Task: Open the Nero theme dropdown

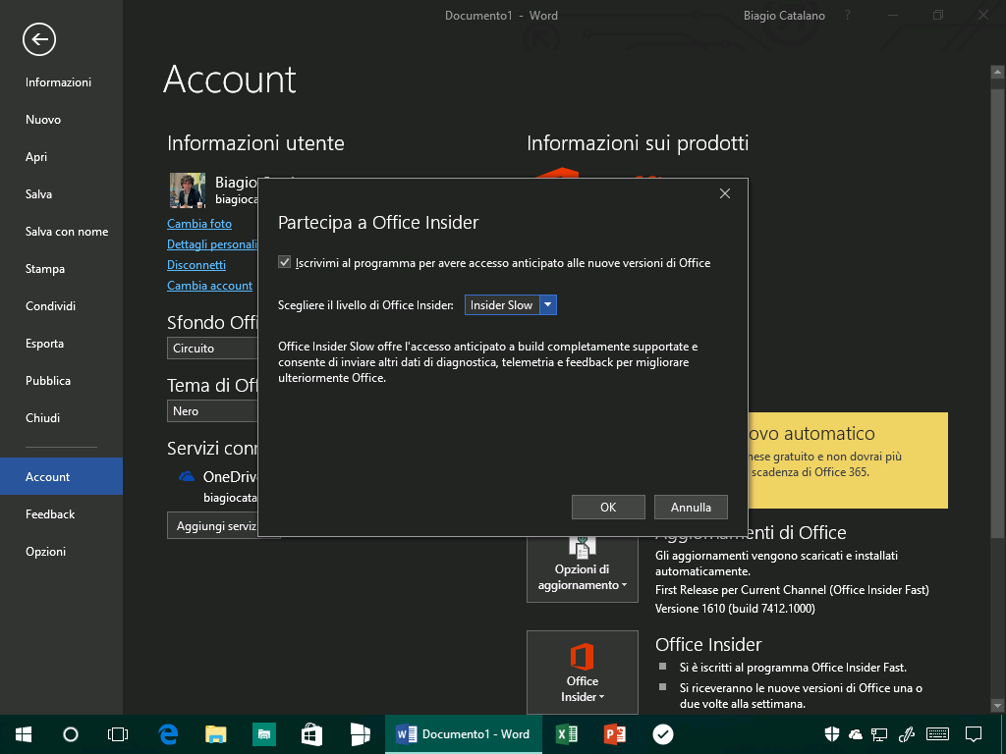Action: pos(212,411)
